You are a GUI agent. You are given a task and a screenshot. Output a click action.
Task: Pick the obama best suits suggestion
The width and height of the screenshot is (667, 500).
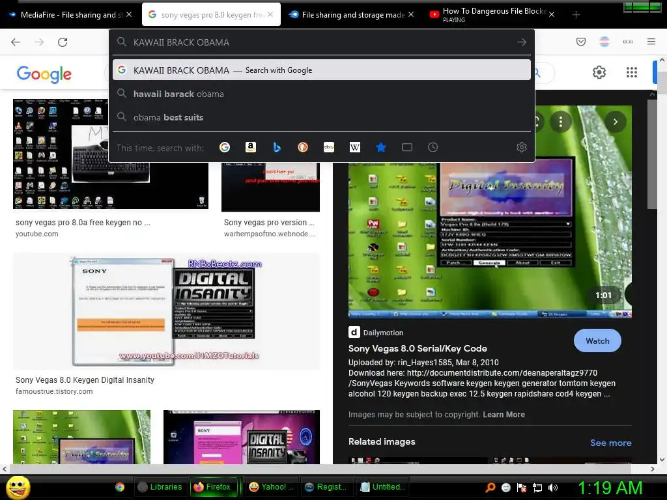pyautogui.click(x=322, y=117)
